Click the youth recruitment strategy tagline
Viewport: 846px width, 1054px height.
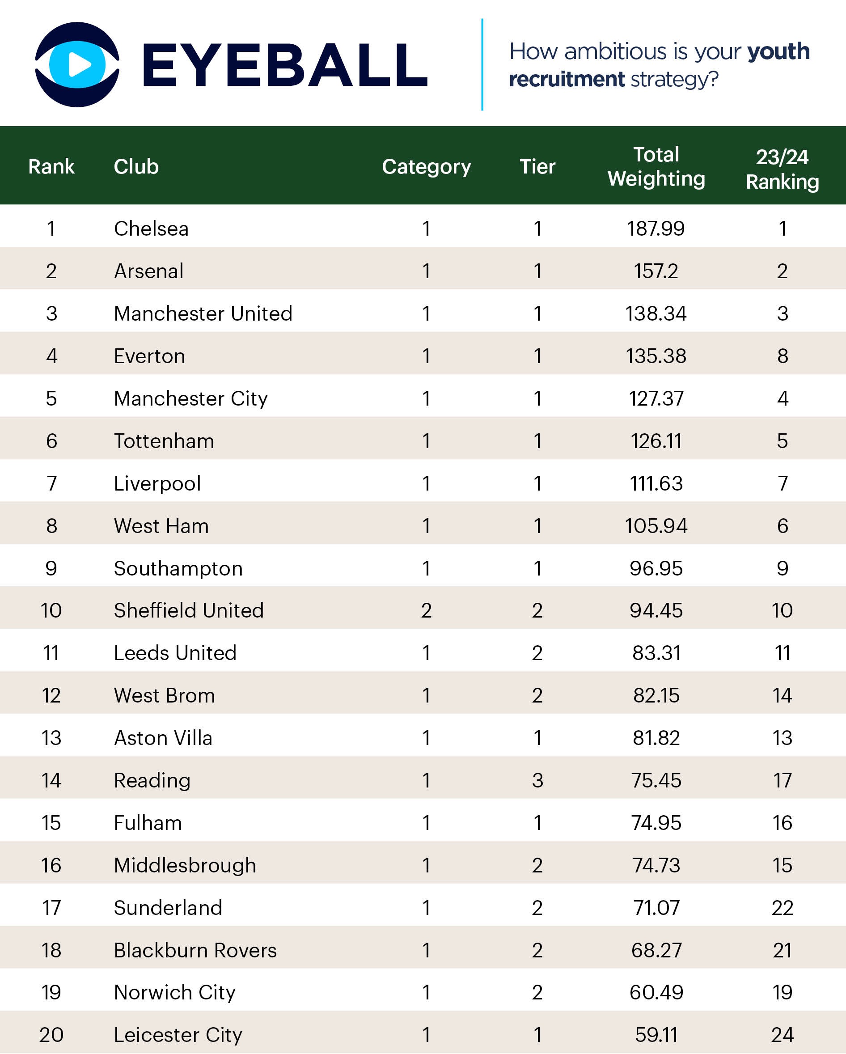point(659,65)
